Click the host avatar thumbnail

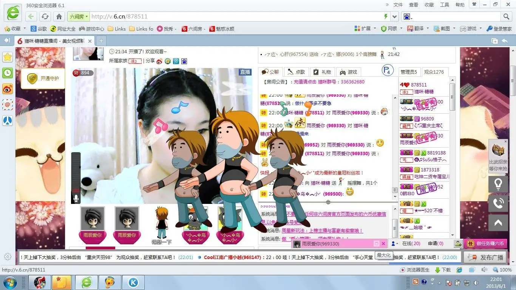88,54
